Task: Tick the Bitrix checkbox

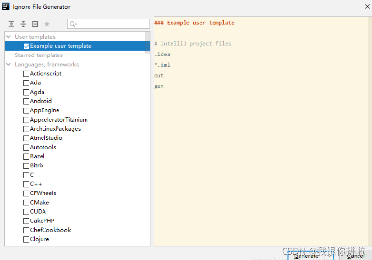Action: (x=27, y=166)
